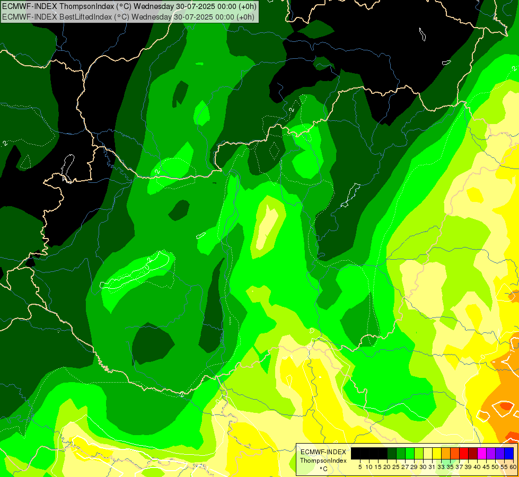The width and height of the screenshot is (519, 477).
Task: Click the ThompsonIndex title line at top
Action: (x=129, y=6)
